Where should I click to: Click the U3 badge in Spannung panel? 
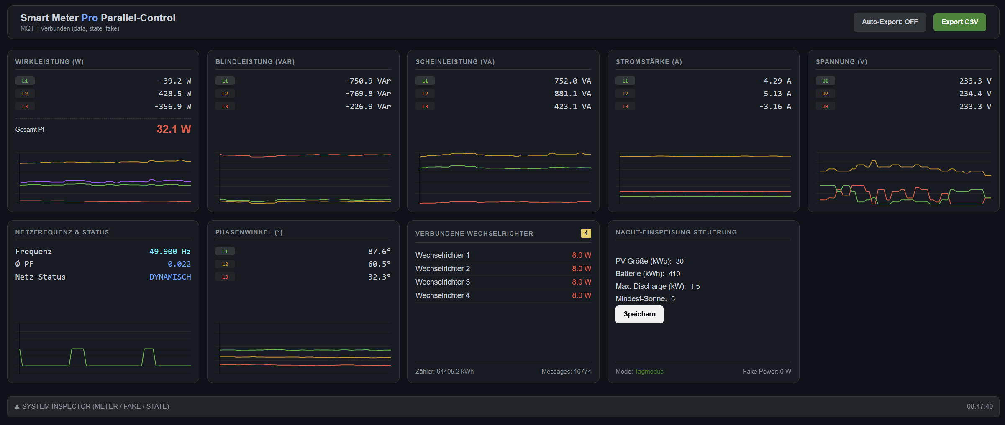point(825,107)
